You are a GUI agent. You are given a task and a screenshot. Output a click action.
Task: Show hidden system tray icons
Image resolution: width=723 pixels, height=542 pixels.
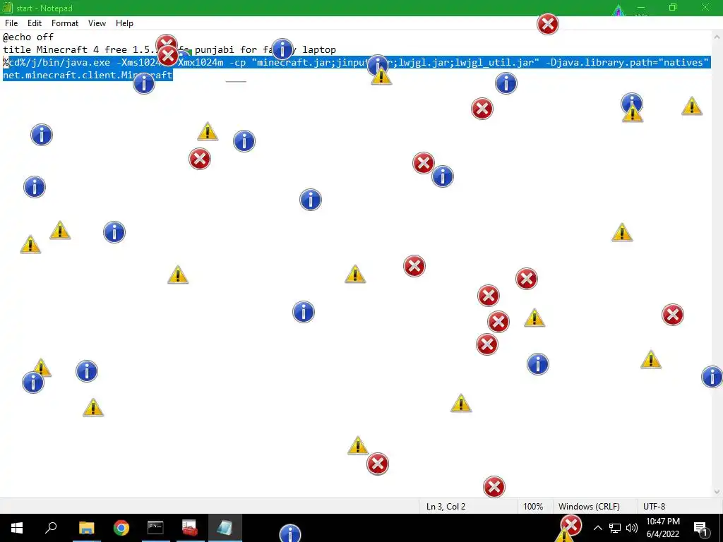click(x=597, y=528)
